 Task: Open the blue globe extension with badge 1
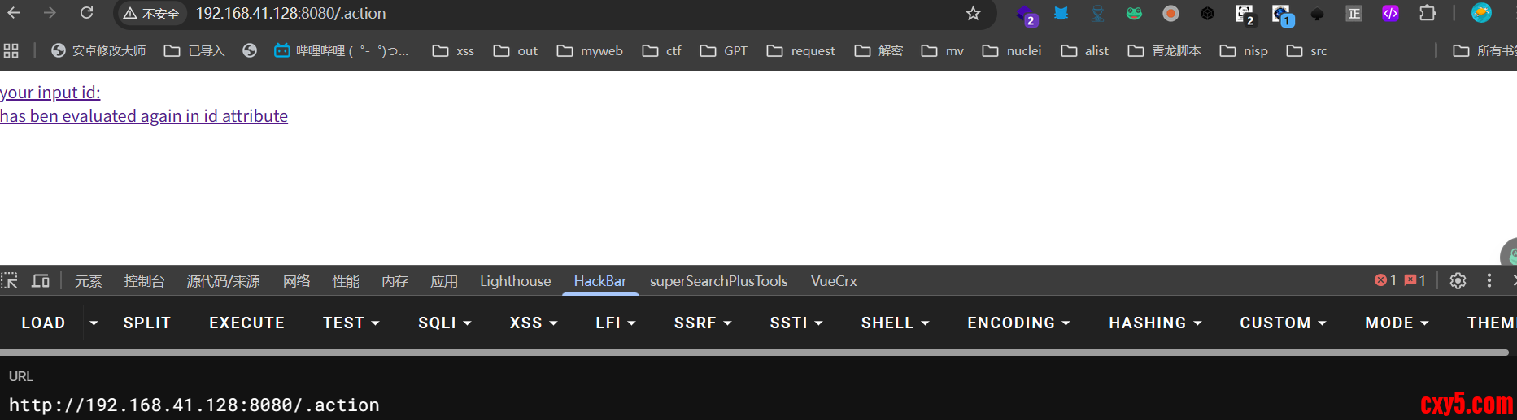point(1282,14)
